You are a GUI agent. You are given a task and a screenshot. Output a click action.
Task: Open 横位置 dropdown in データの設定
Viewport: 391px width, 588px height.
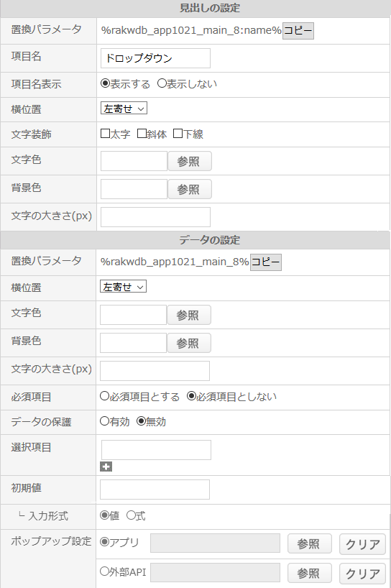[x=123, y=287]
